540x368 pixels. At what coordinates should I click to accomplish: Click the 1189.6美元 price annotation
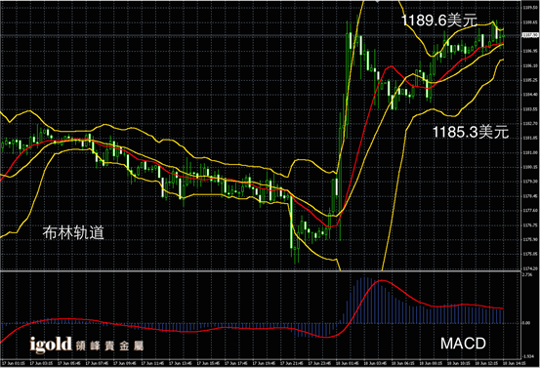click(x=439, y=20)
